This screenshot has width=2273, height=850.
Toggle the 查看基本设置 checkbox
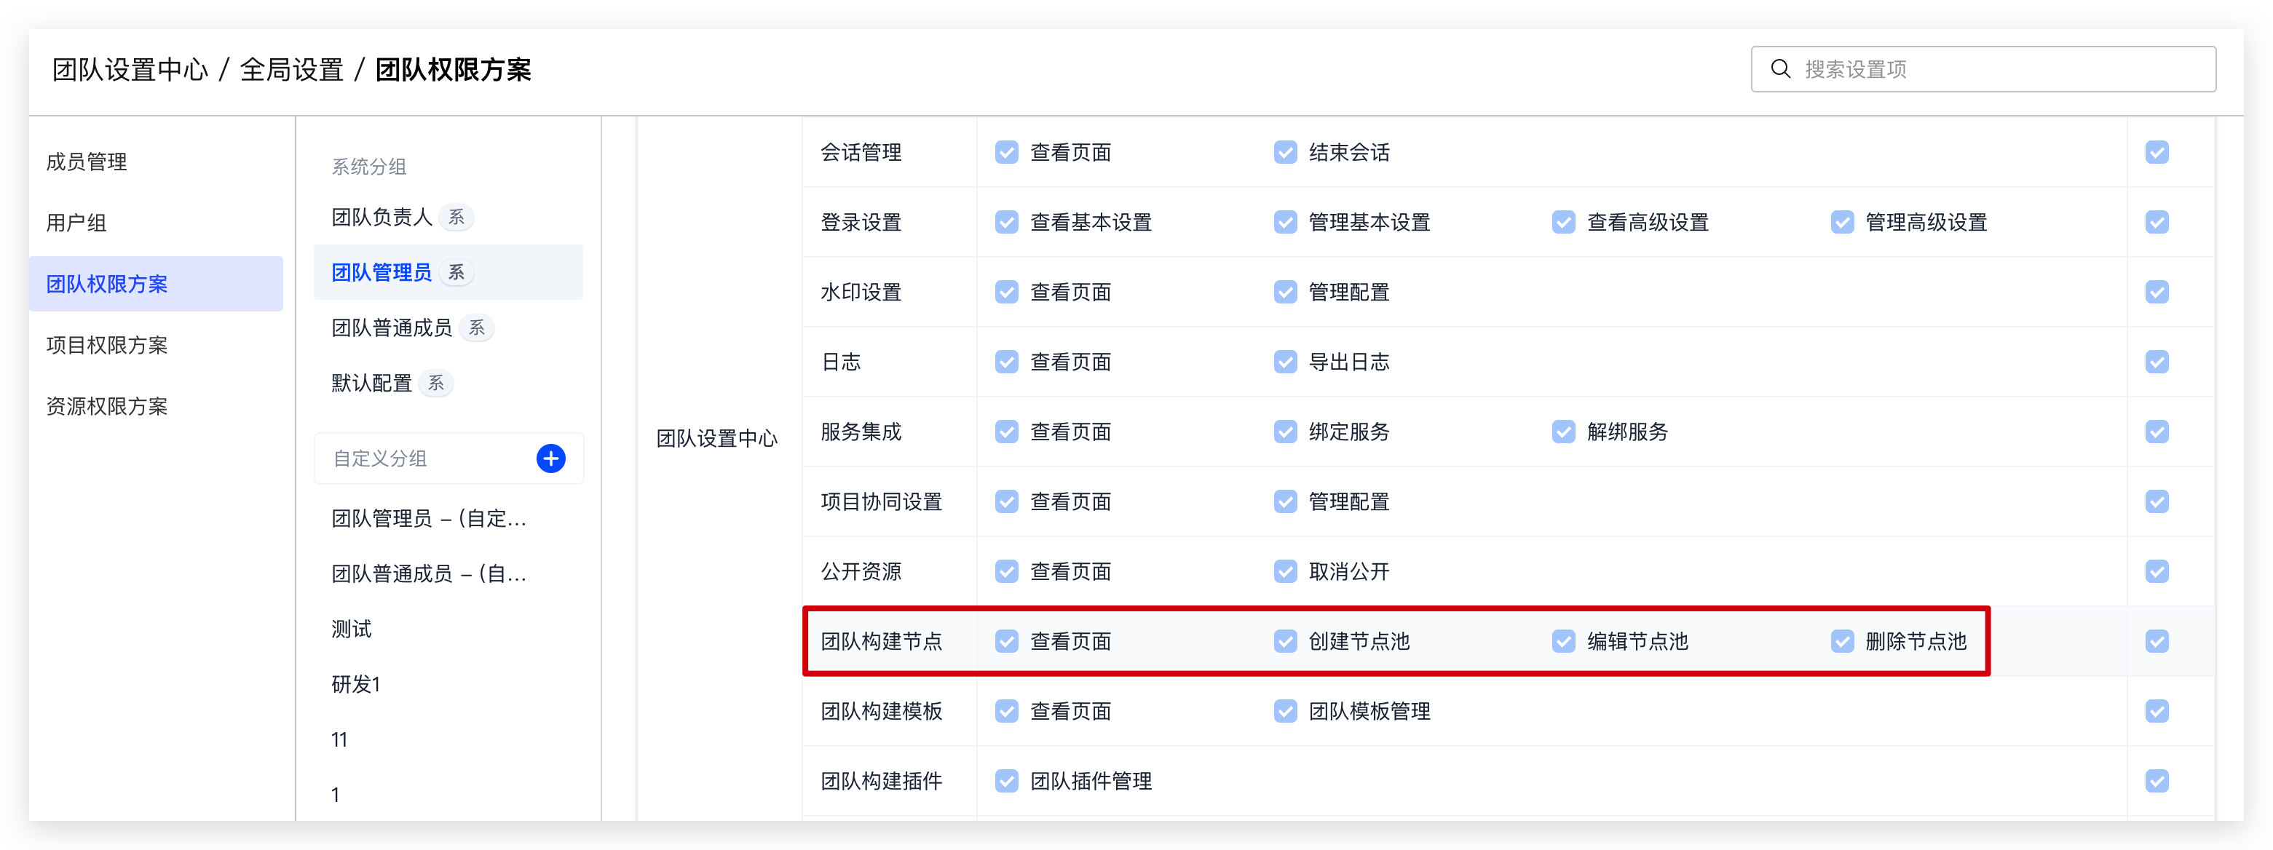tap(1007, 222)
